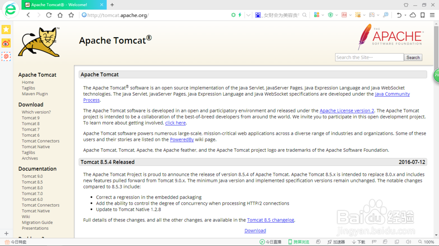Screen dimensions: 439x246
Task: Bookmark this page with the star icon
Action: point(71,15)
